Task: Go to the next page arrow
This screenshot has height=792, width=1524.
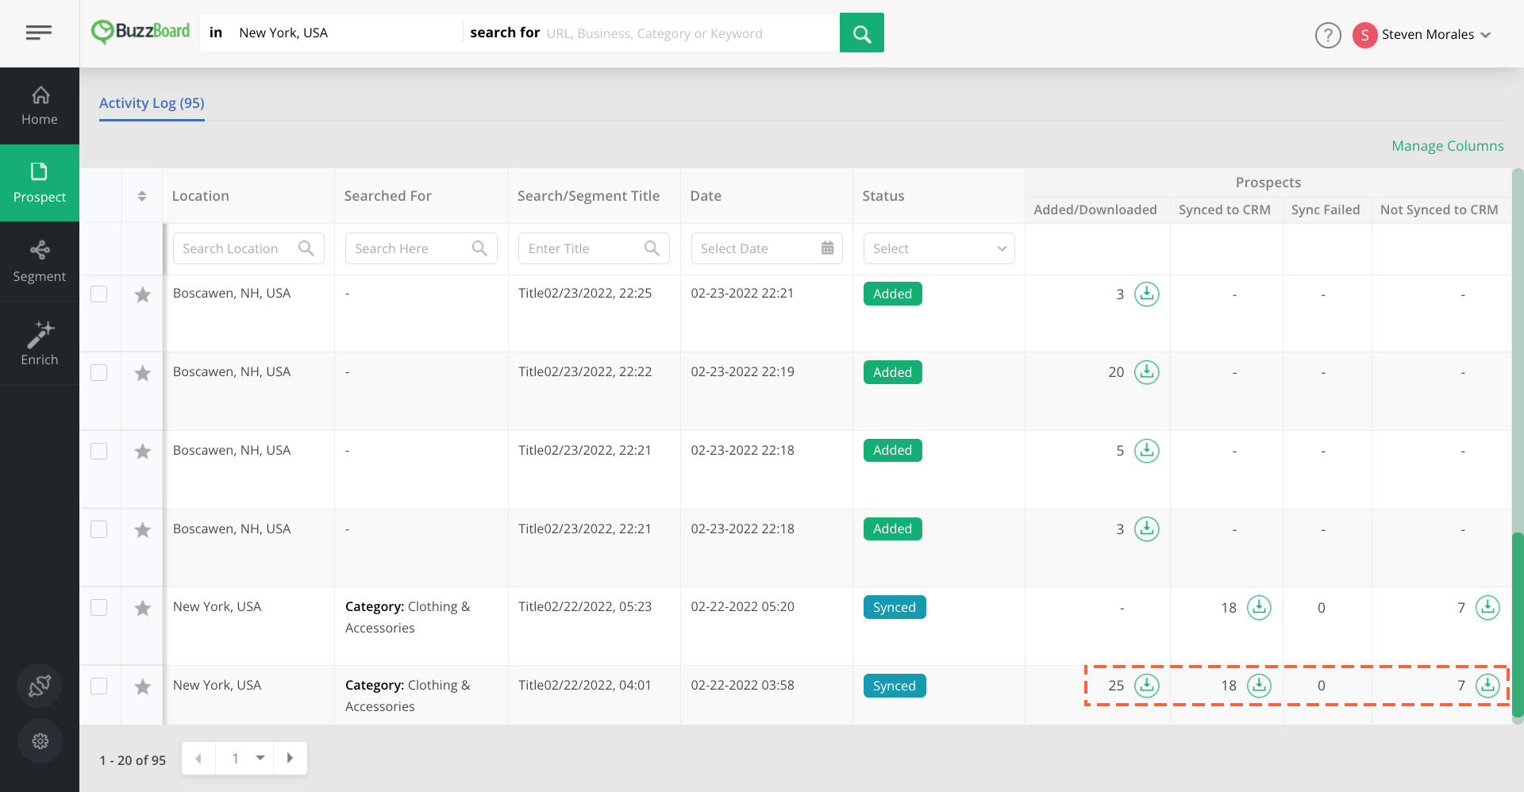Action: [291, 759]
